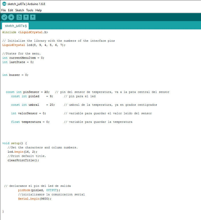
Task: Click the 'const int pinSensor = A5;' declaration
Action: [28, 92]
